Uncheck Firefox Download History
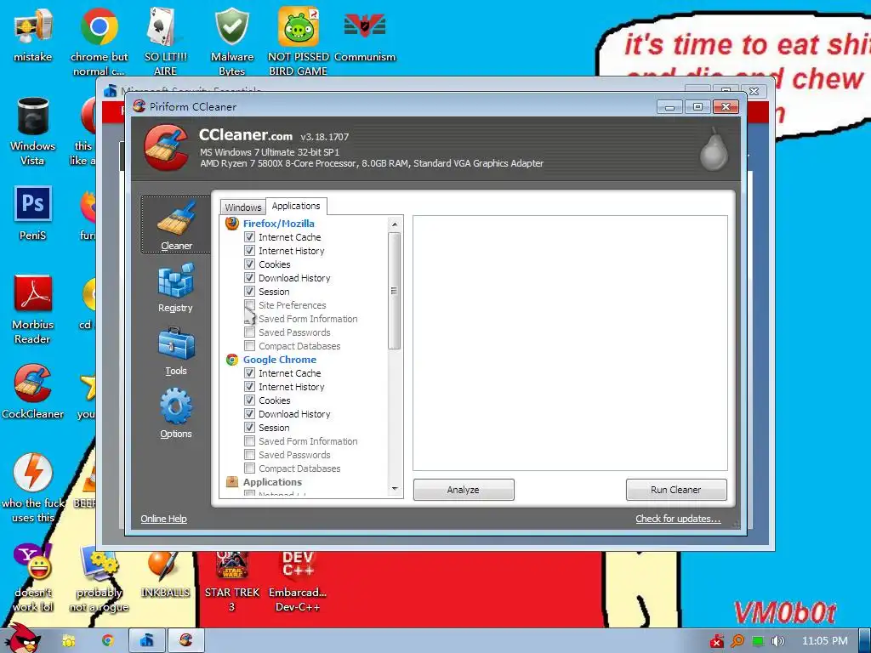The image size is (871, 653). click(250, 278)
